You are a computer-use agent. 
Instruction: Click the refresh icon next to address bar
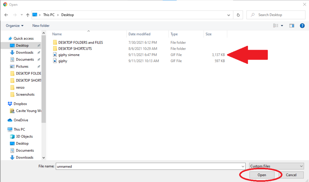(x=238, y=14)
